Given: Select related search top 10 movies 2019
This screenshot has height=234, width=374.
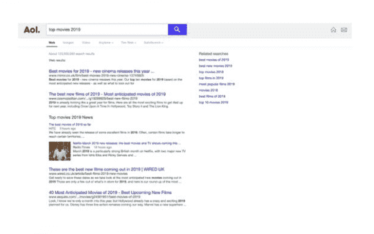Looking at the screenshot, I should pyautogui.click(x=213, y=102).
